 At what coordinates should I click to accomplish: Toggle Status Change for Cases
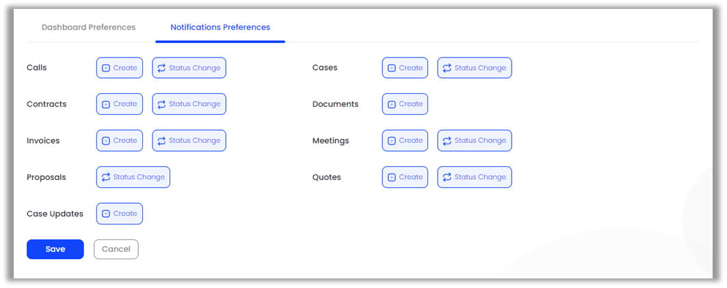pyautogui.click(x=474, y=68)
